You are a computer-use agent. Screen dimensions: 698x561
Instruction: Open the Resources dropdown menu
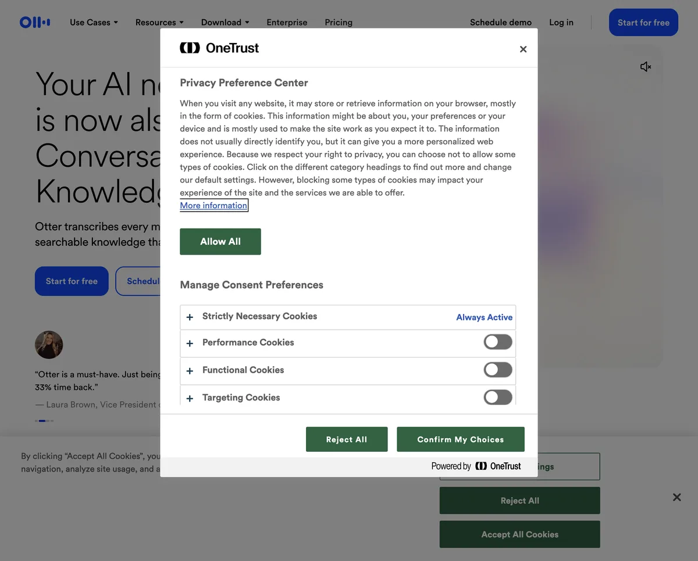[x=159, y=22]
